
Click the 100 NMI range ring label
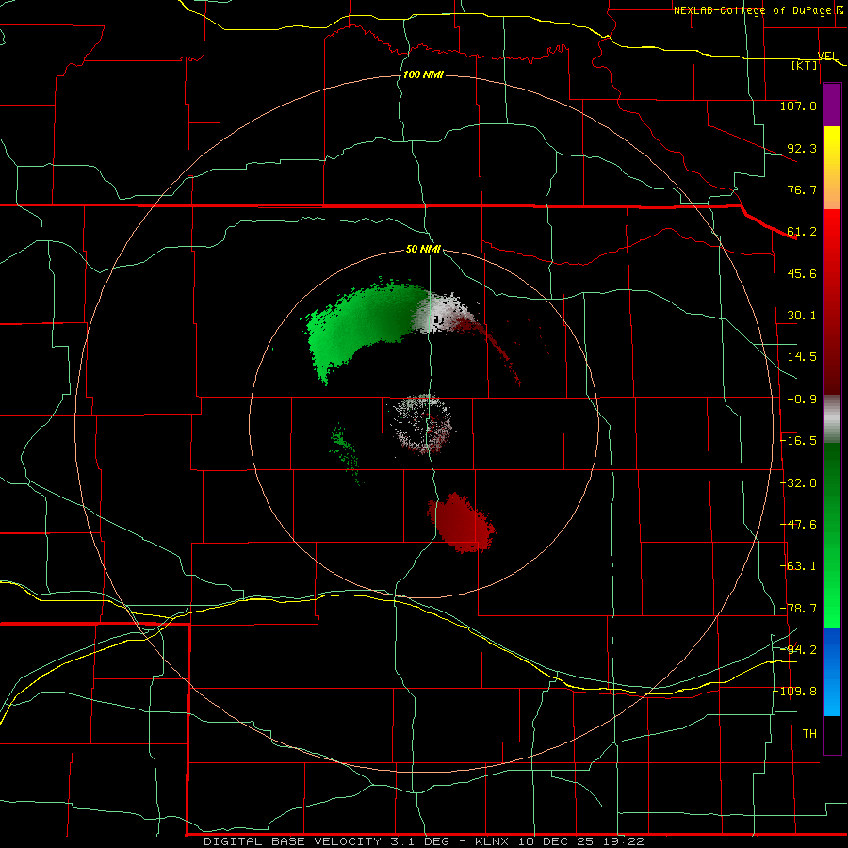tap(423, 74)
